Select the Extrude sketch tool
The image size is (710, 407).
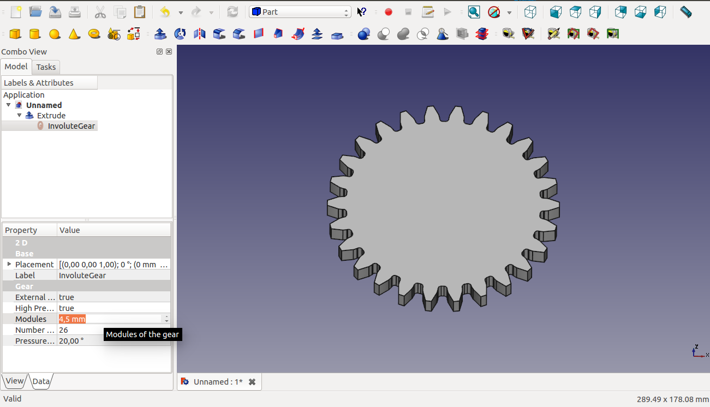pyautogui.click(x=160, y=34)
